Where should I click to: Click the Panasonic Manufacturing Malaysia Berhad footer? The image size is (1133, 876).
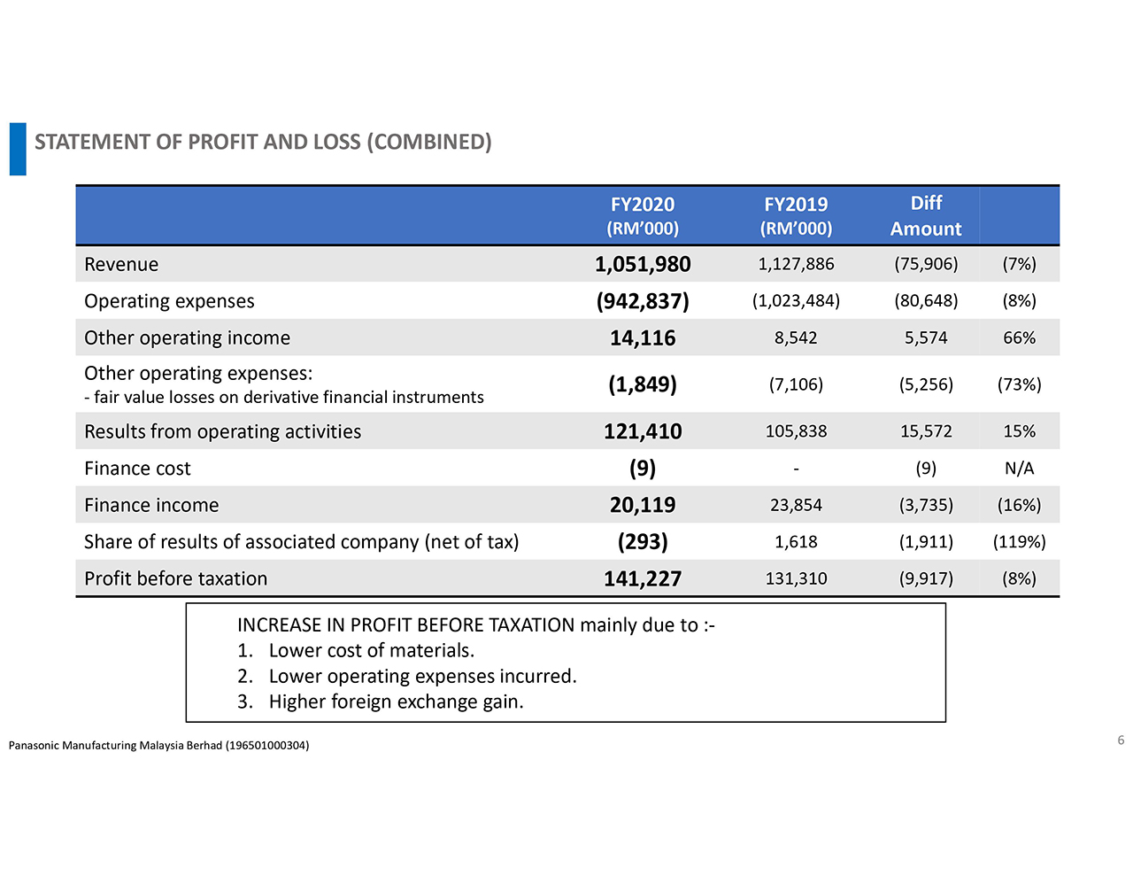tap(158, 746)
